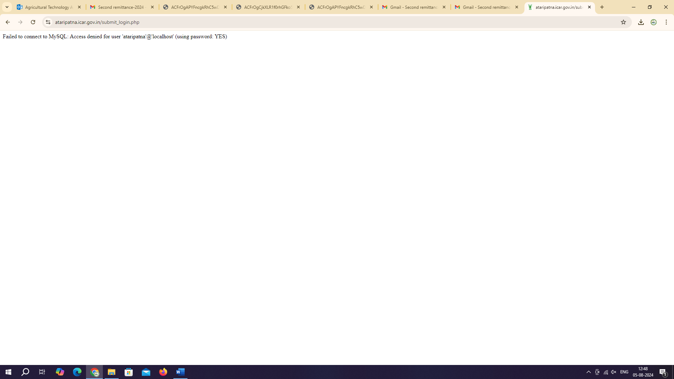Screen dimensions: 674x379
Task: Open the Mail app from the taskbar
Action: coord(146,372)
